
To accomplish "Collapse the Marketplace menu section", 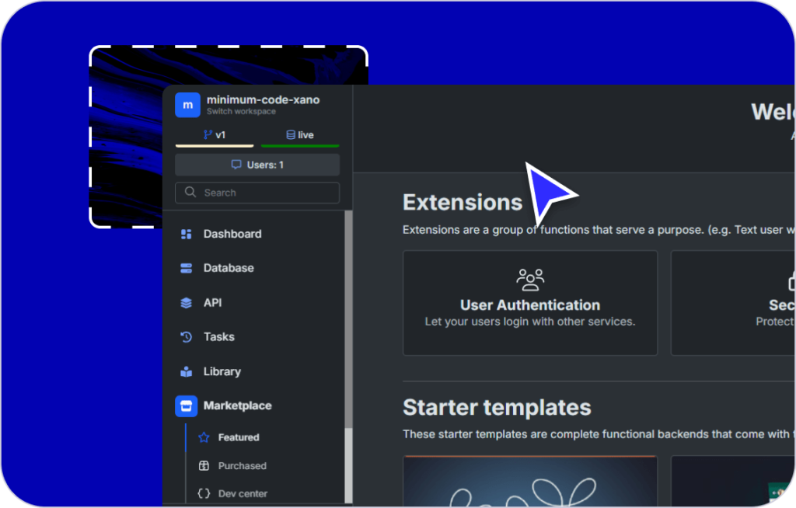I will pyautogui.click(x=238, y=405).
